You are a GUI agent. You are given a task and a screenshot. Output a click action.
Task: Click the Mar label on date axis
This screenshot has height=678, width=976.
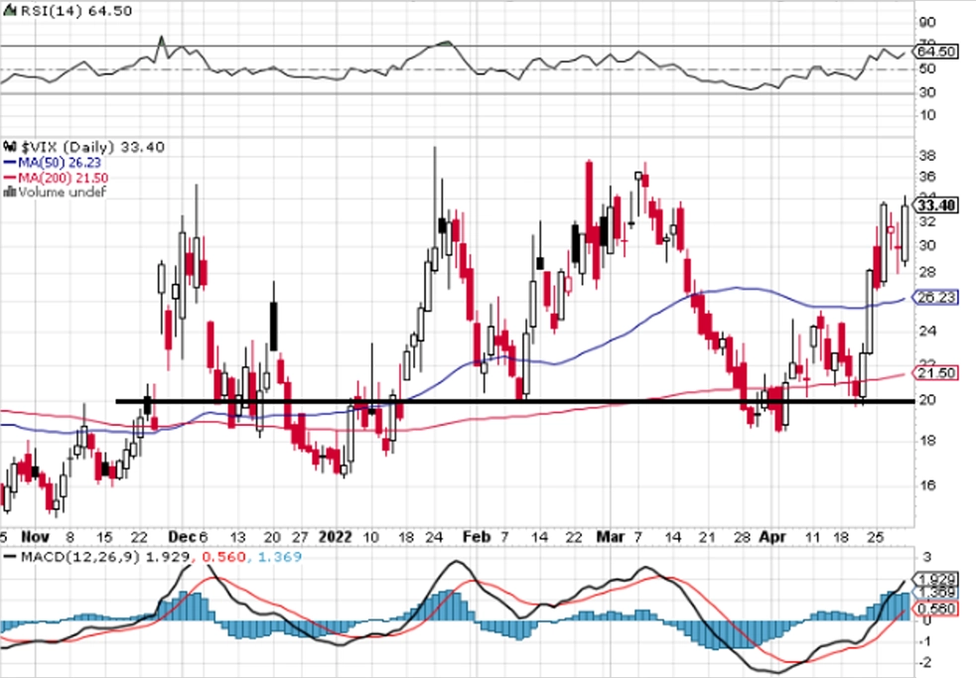[x=611, y=537]
